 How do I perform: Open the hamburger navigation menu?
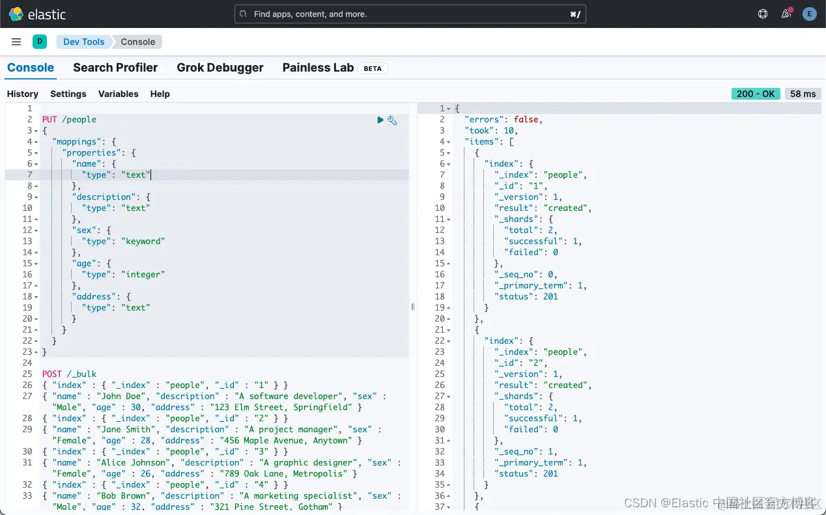[16, 42]
